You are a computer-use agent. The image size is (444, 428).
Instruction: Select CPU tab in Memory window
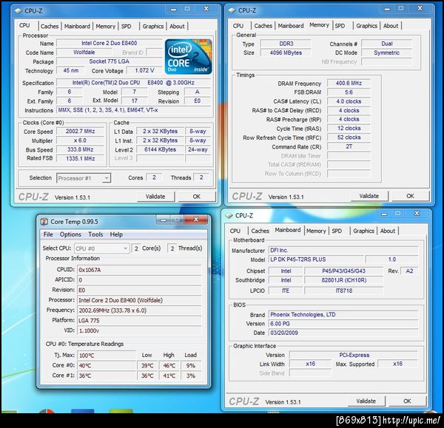tap(238, 26)
